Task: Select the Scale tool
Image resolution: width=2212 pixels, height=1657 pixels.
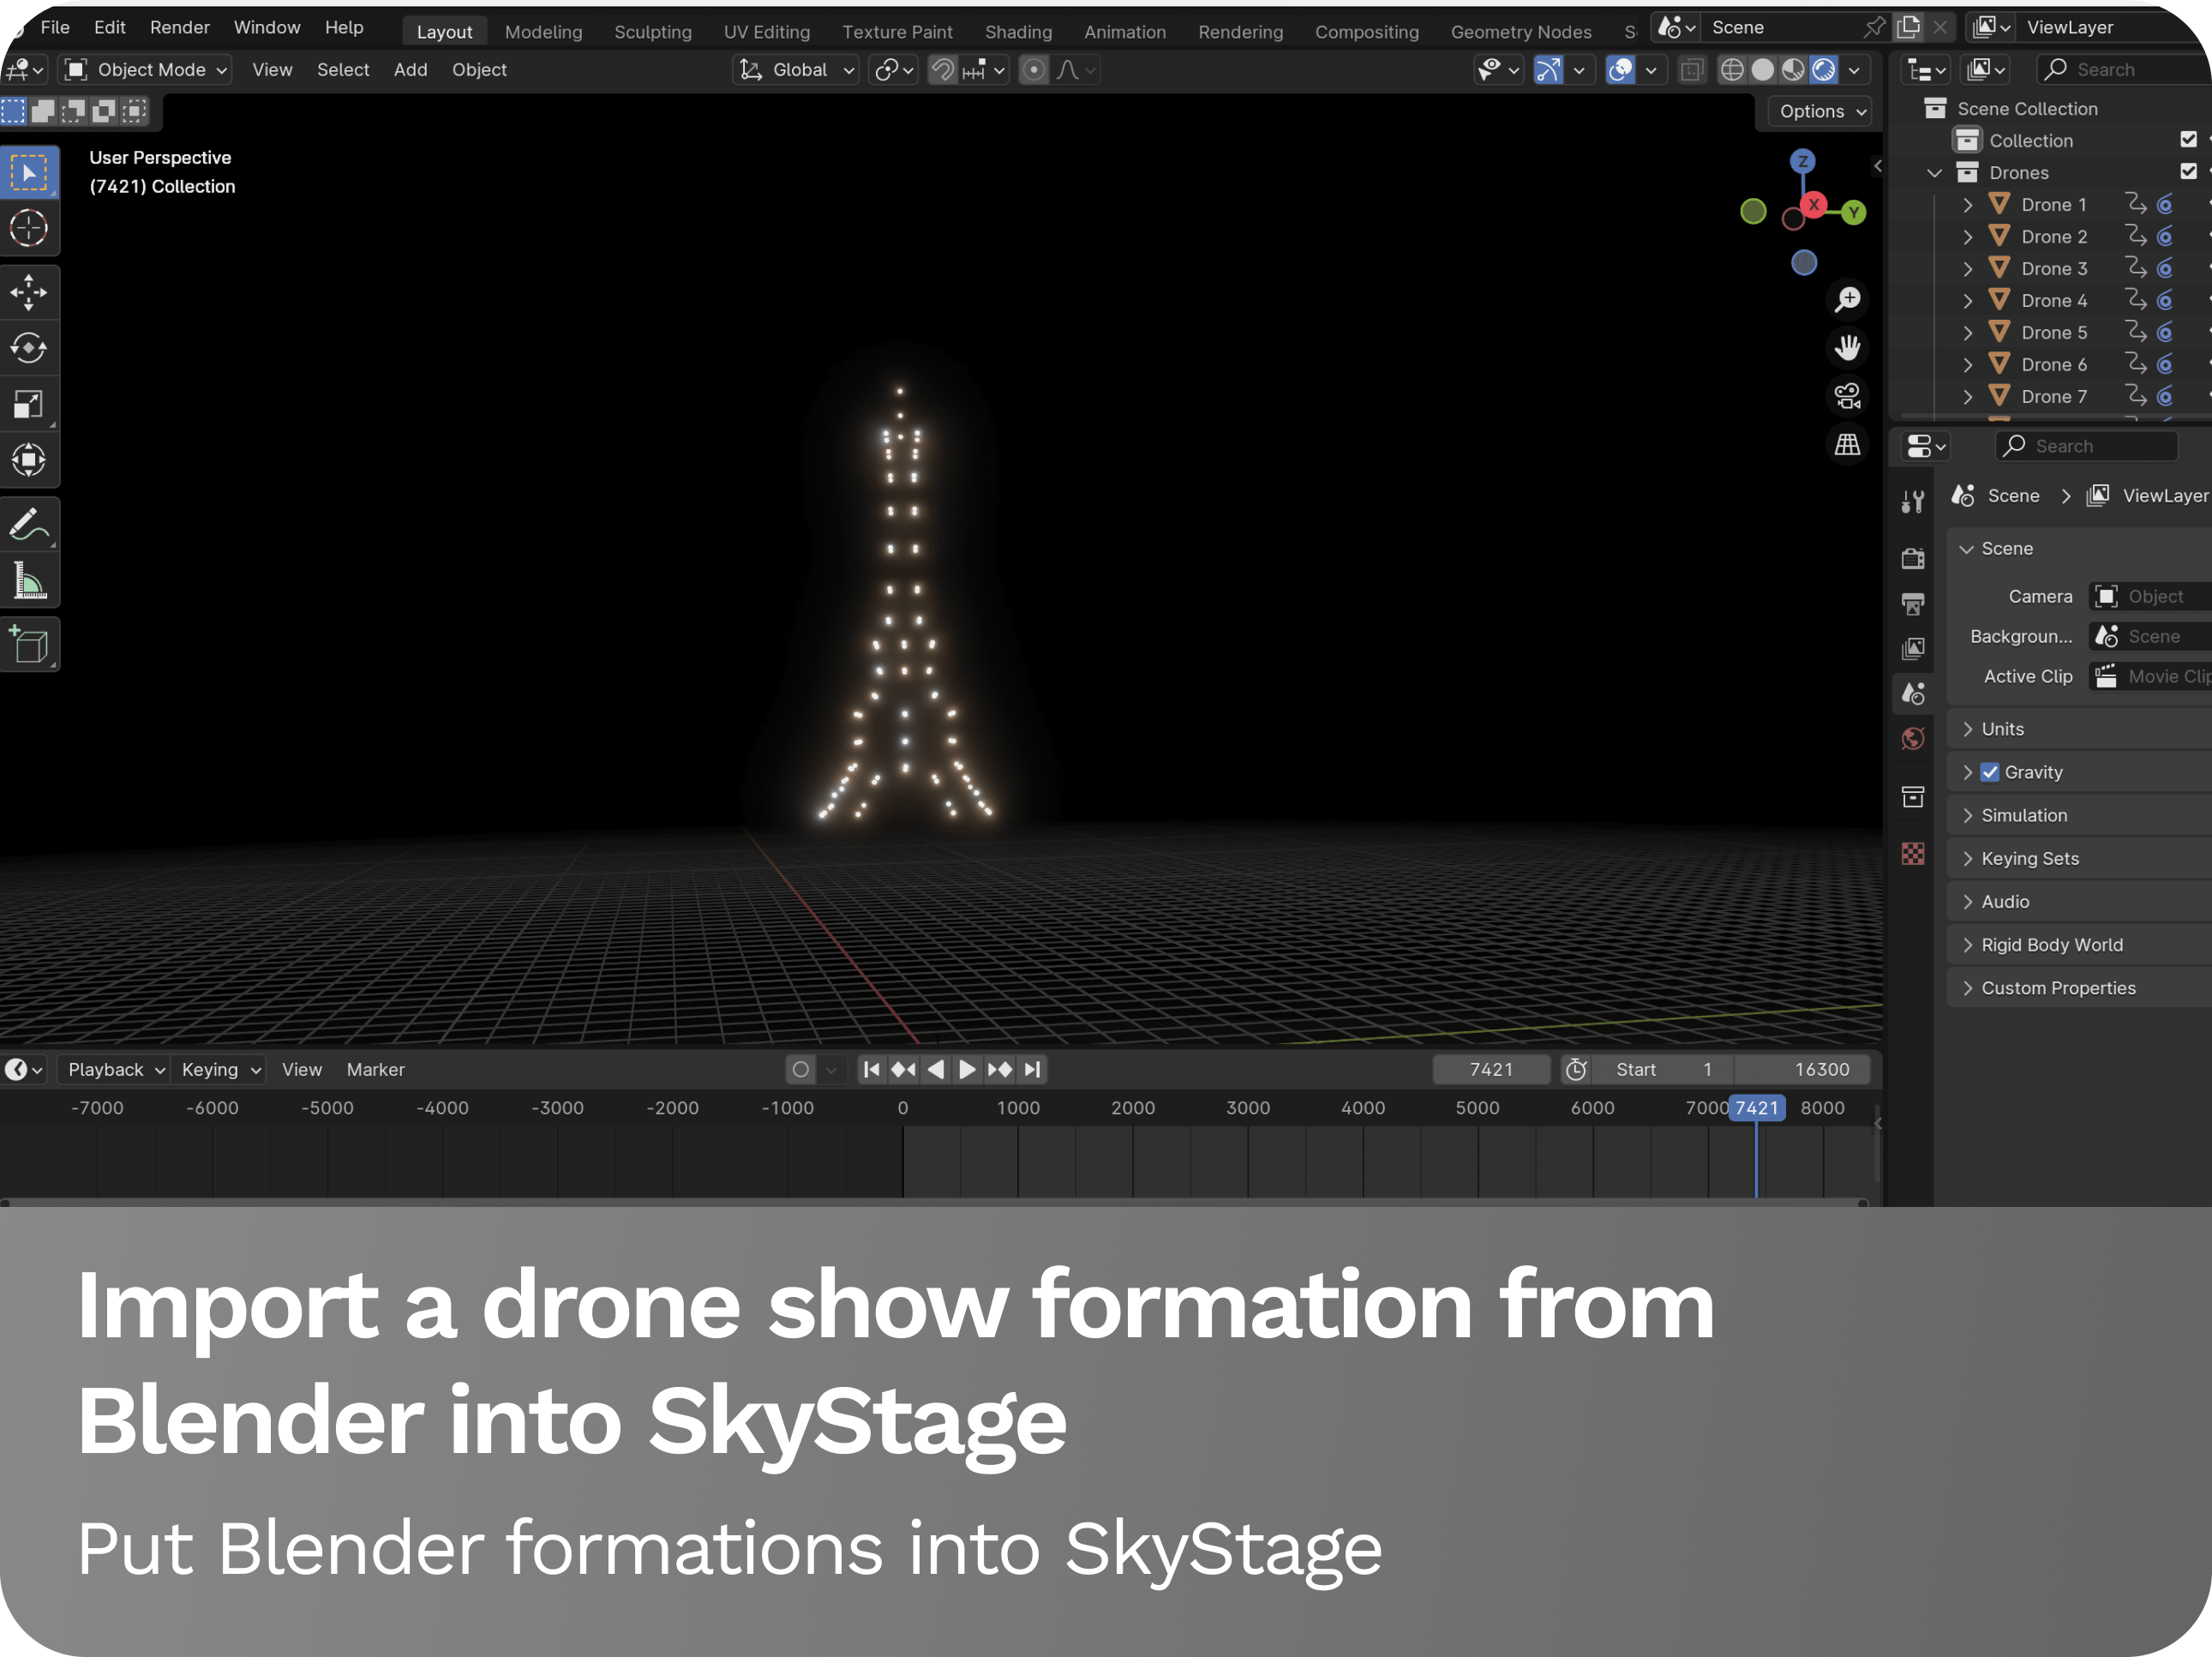Action: 29,404
